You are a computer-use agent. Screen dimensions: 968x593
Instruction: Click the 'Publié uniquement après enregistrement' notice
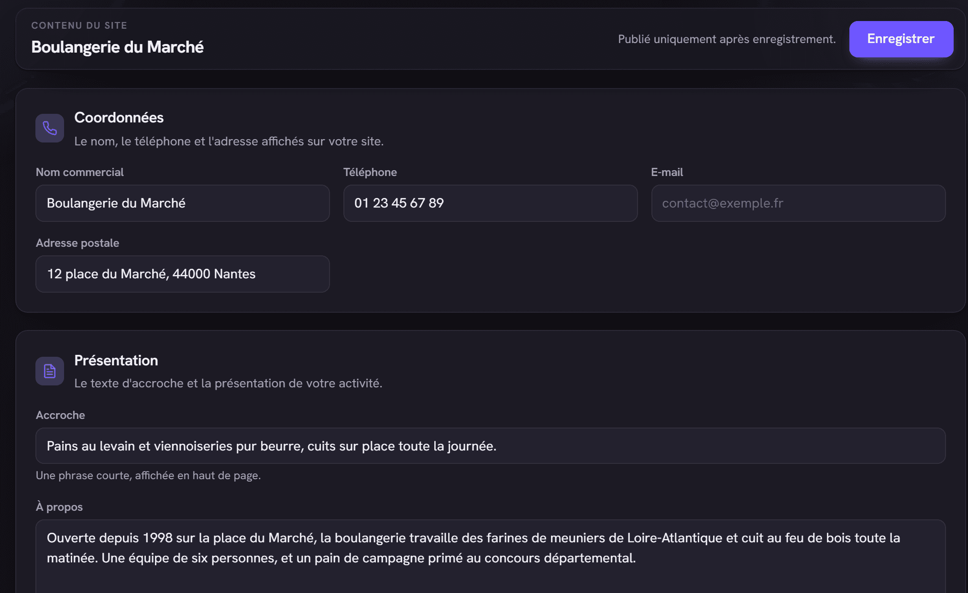[x=726, y=39]
